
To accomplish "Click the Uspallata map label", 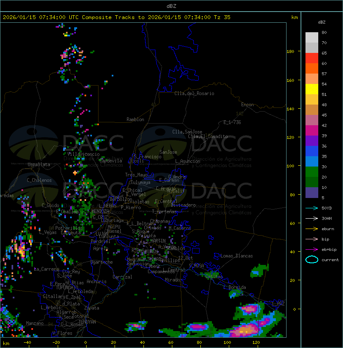I will pyautogui.click(x=39, y=164).
